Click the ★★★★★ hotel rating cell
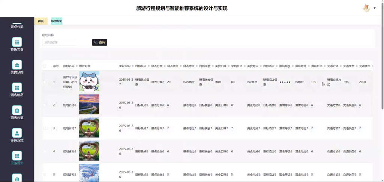The height and width of the screenshot is (182, 384). 285,82
